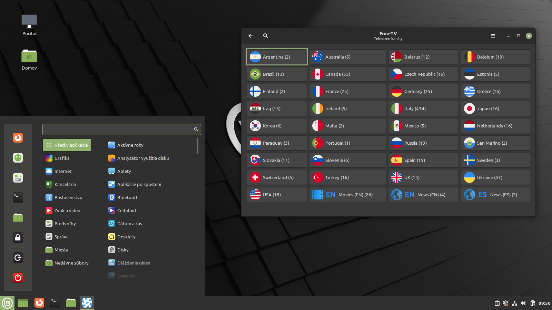Viewport: 552px width, 310px height.
Task: Open the Nedávne súbory category
Action: [x=67, y=263]
